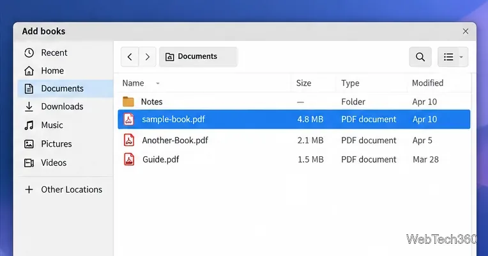Image resolution: width=488 pixels, height=256 pixels.
Task: Open Pictures in the sidebar
Action: point(66,144)
